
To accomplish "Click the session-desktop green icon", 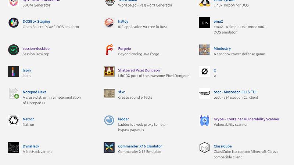I will (14, 50).
